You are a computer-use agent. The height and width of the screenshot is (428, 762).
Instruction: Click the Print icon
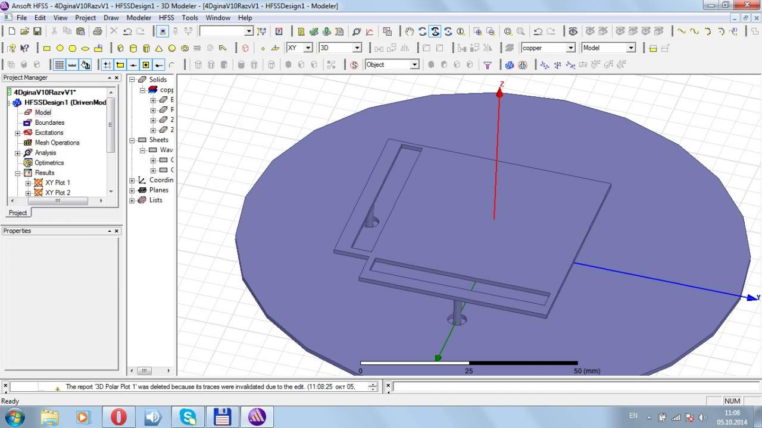(x=97, y=32)
